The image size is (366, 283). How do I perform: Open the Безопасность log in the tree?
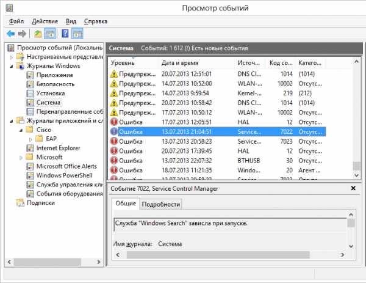click(55, 84)
